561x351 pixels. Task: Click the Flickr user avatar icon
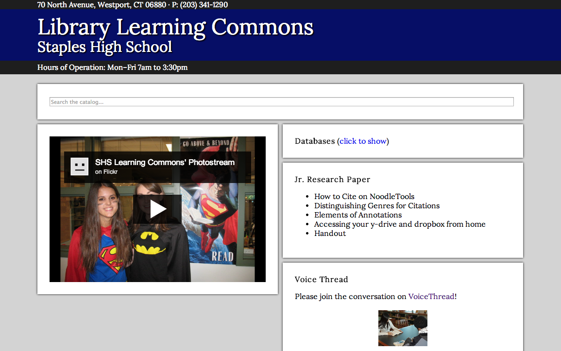tap(80, 167)
